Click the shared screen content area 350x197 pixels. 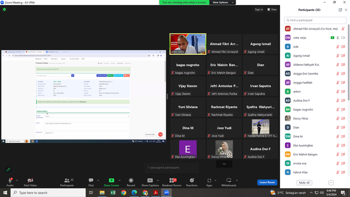pos(84,96)
